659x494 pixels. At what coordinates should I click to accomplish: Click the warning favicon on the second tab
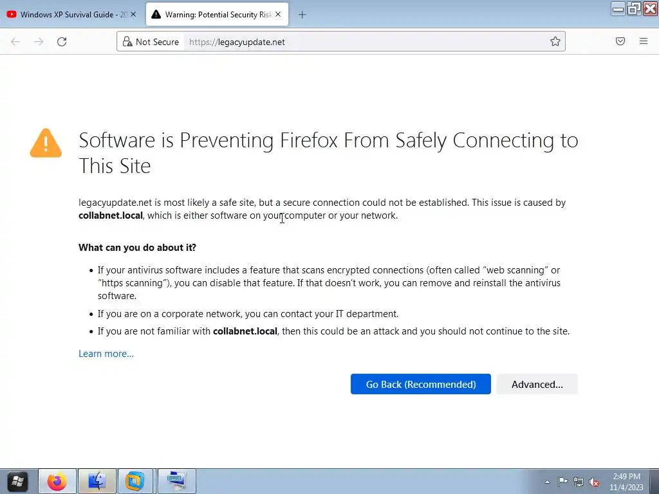156,14
